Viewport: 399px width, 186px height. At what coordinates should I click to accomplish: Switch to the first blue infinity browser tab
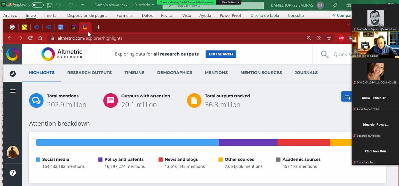pyautogui.click(x=36, y=27)
